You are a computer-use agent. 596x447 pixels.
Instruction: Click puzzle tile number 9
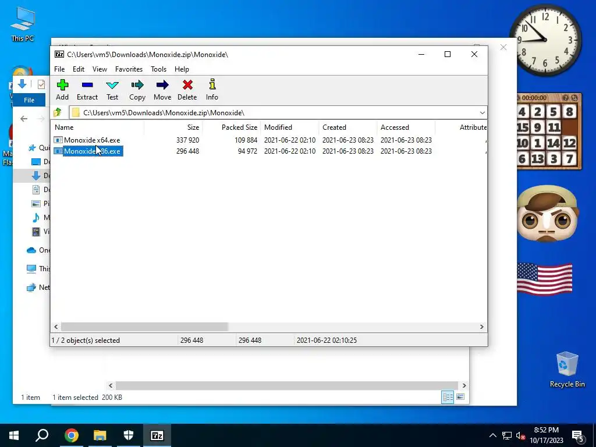(537, 127)
